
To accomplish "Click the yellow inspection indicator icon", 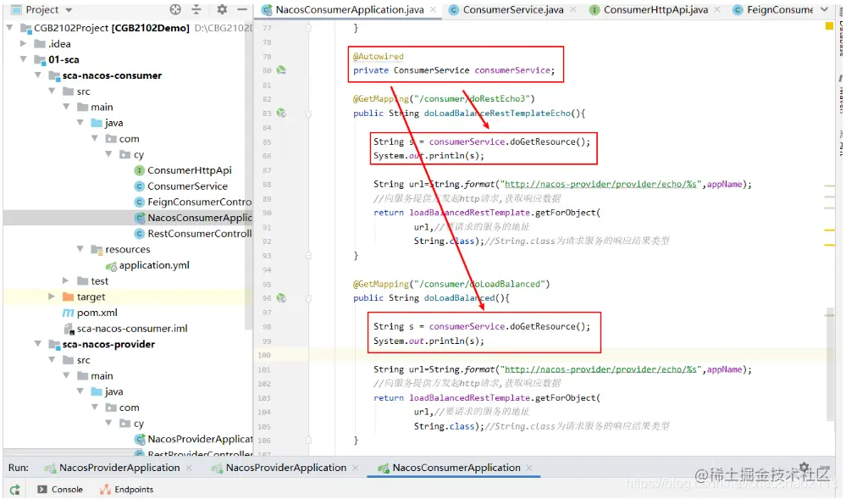I will tap(829, 26).
